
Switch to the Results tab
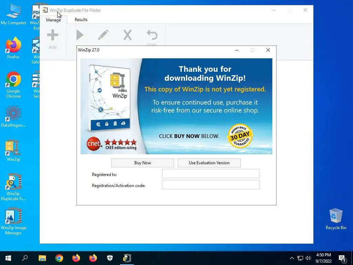click(81, 20)
